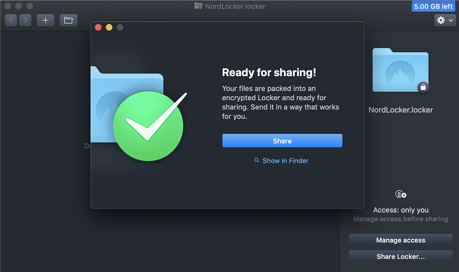This screenshot has width=459, height=272.
Task: Click the green checkmark success icon
Action: (148, 124)
